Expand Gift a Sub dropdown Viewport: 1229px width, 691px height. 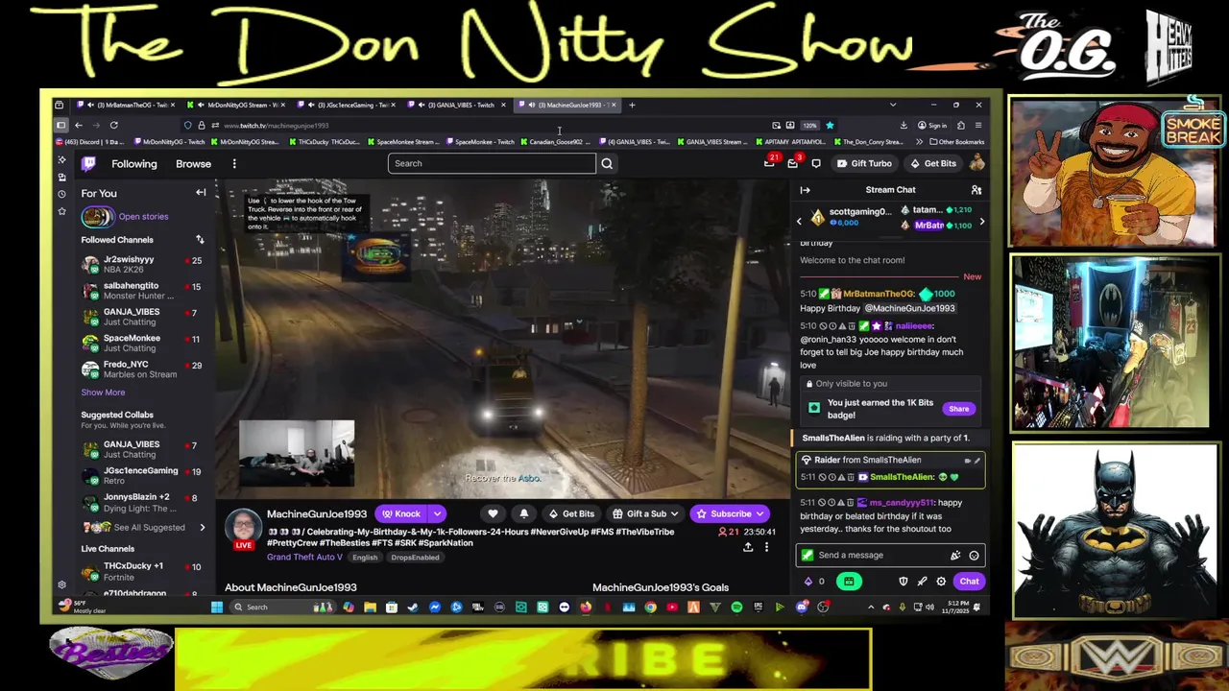click(x=674, y=513)
